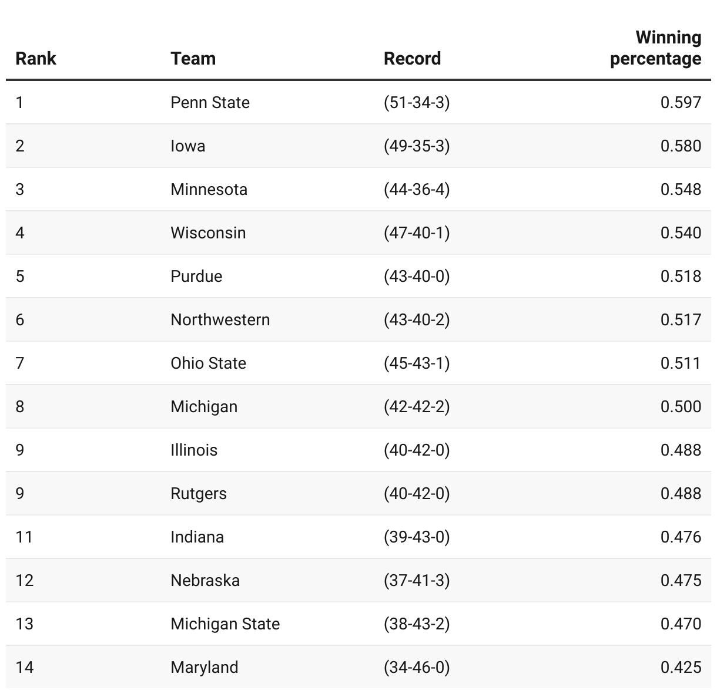Select Minnesota's record (44-36-4)
717x694 pixels.
tap(417, 190)
